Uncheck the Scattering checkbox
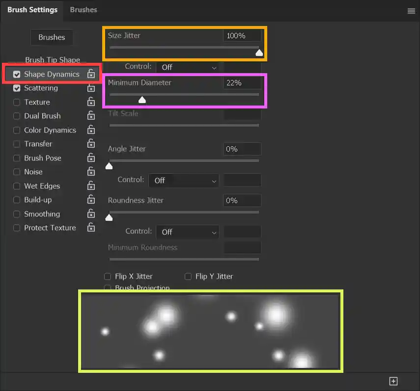420x391 pixels. click(x=17, y=88)
